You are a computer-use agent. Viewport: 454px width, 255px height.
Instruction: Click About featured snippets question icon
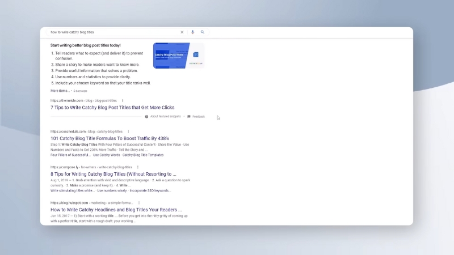(146, 117)
